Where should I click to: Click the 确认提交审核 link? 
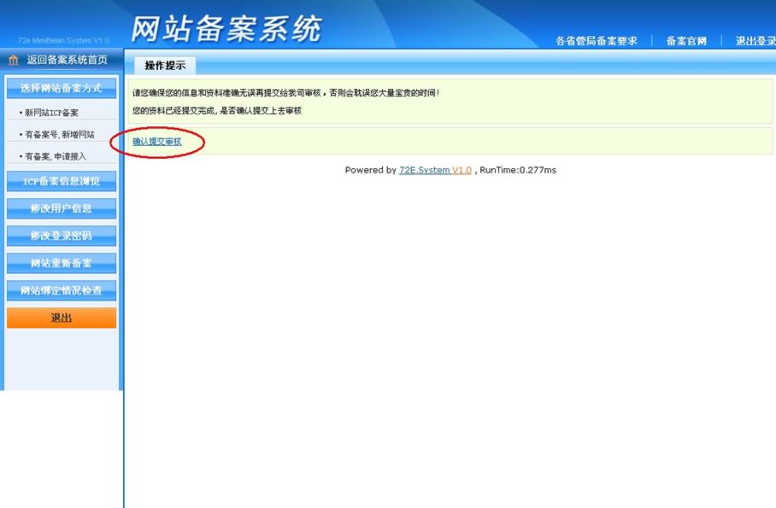click(x=157, y=142)
